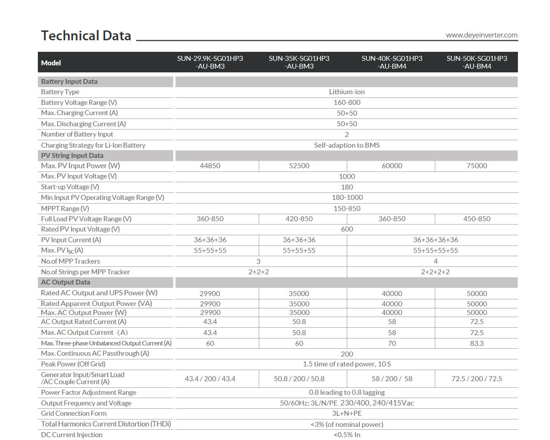Click the 'Max. Charging Current (A)' label
This screenshot has height=440, width=550.
click(x=79, y=113)
